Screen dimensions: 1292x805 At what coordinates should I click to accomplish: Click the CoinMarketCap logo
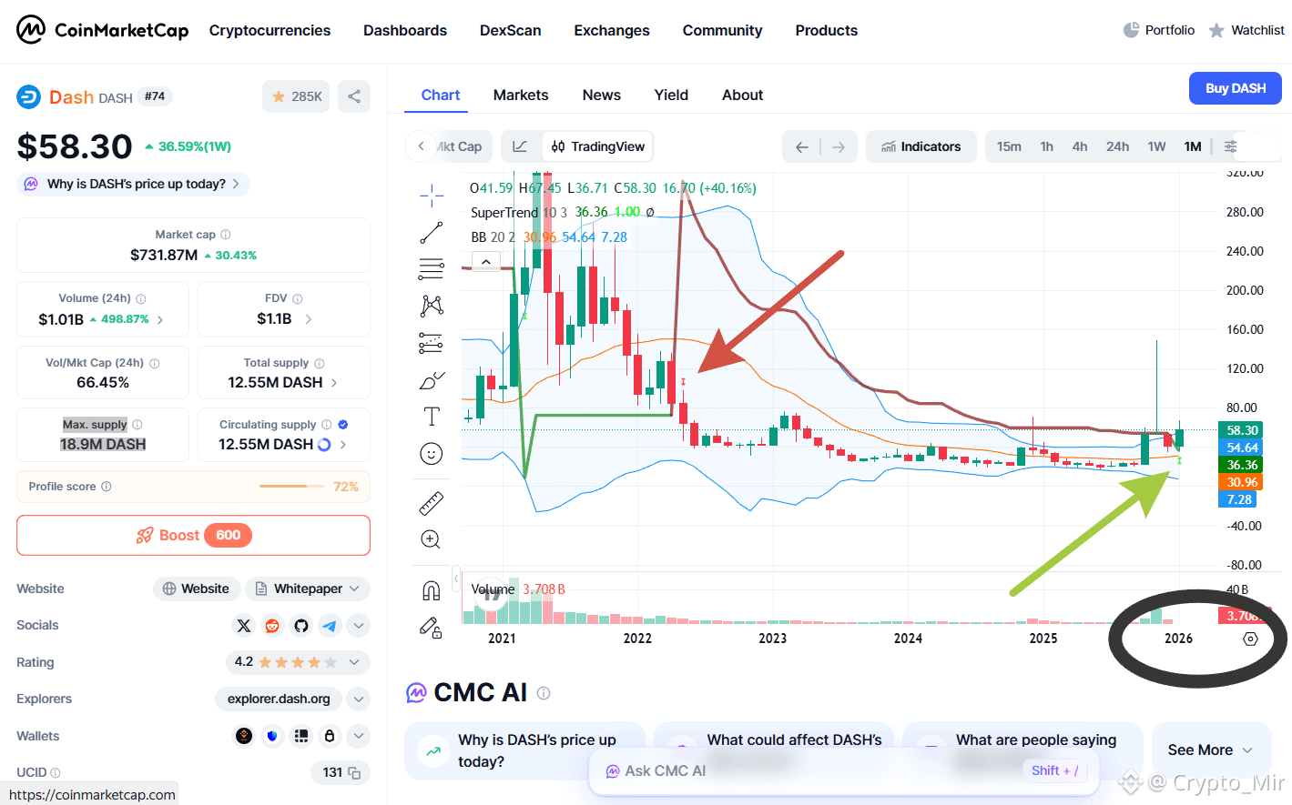coord(102,30)
